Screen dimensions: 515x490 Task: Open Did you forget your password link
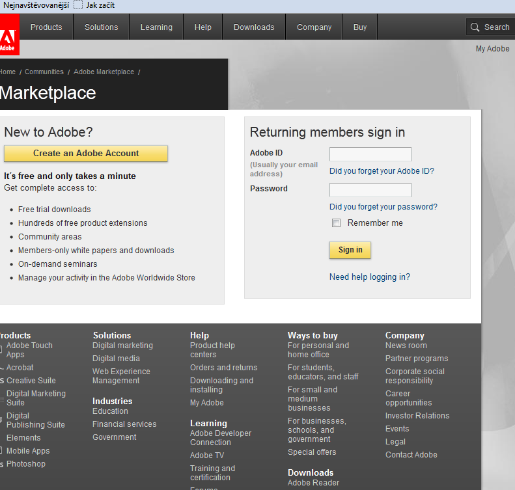coord(383,207)
